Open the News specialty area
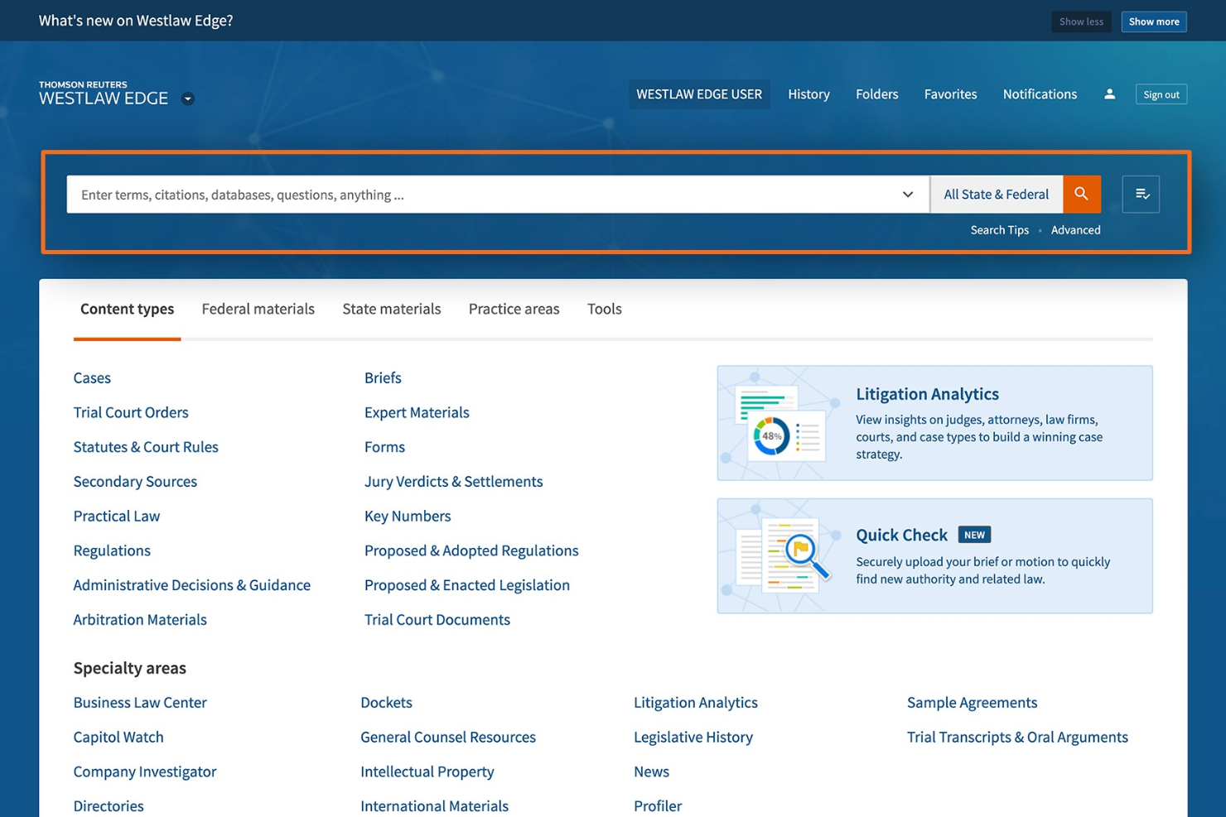The height and width of the screenshot is (817, 1226). 651,771
